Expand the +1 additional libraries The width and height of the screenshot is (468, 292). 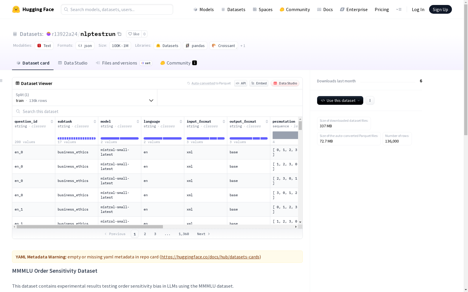[243, 46]
